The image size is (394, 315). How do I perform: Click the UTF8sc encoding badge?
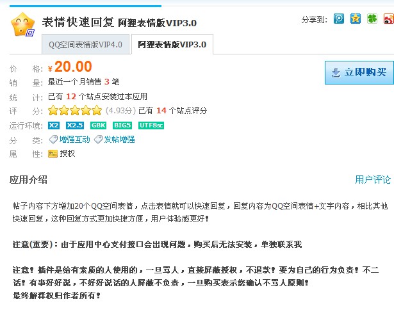point(151,125)
